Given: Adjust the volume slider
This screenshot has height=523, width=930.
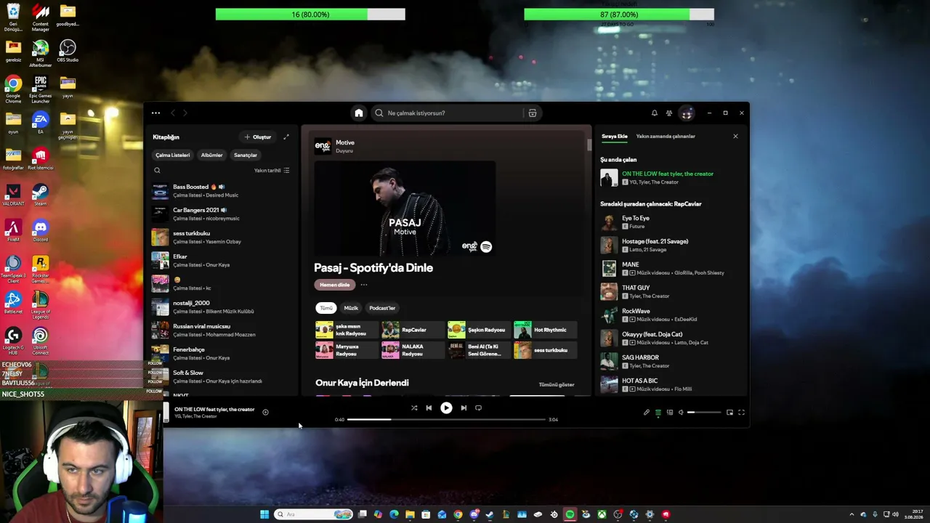Looking at the screenshot, I should [704, 413].
